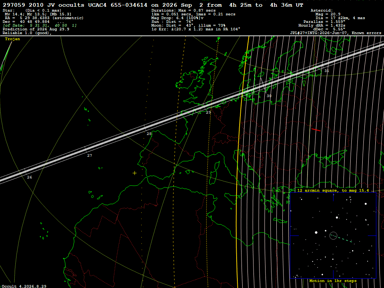384x288 pixels.
Task: Click the '12 arcmin square' chart caption
Action: tap(333, 190)
